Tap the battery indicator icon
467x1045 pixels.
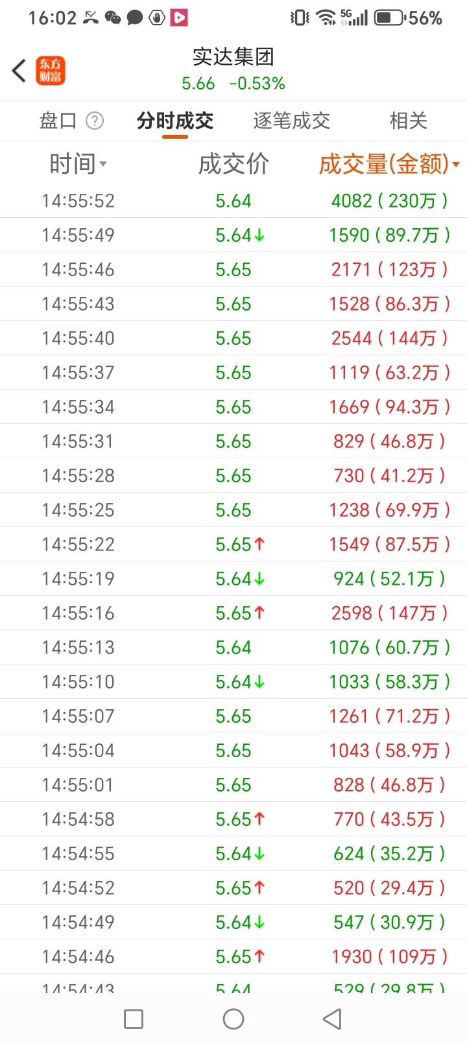point(389,18)
